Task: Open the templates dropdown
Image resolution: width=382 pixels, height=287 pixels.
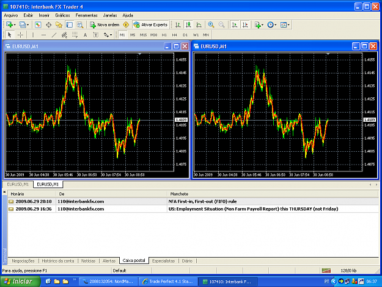Action: pos(285,24)
